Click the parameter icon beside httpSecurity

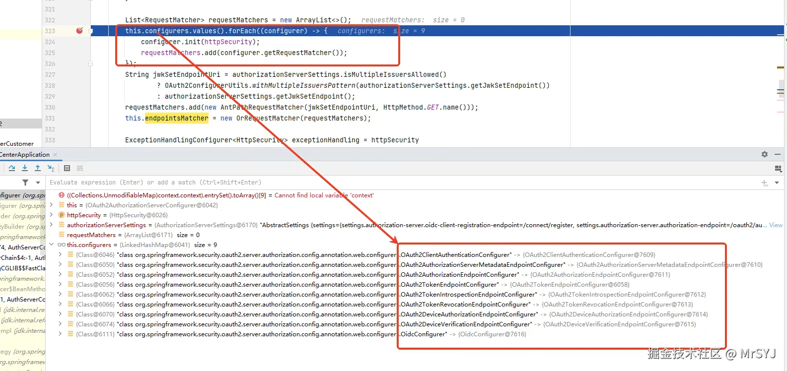(62, 215)
